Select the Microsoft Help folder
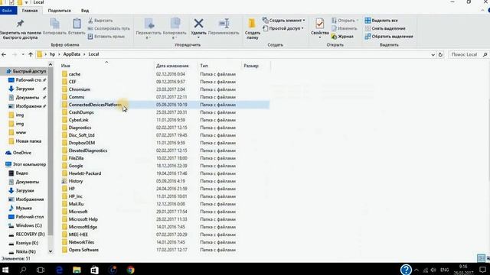 pos(83,219)
